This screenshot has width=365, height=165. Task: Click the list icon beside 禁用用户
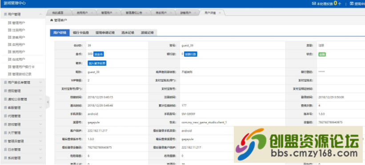coord(9,51)
